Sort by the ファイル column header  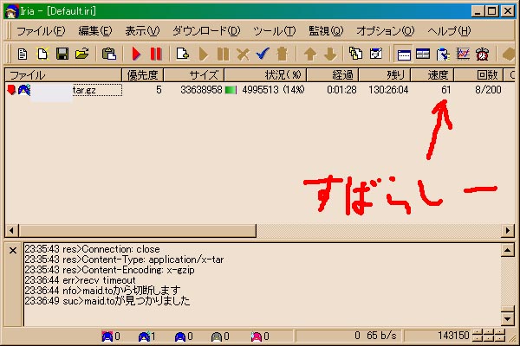(x=63, y=75)
